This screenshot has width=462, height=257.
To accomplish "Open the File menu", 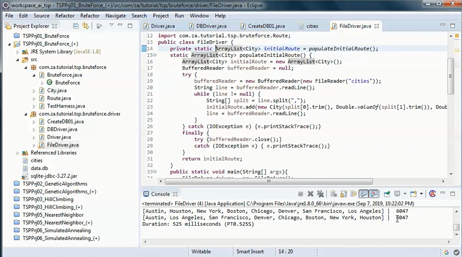I will pos(9,16).
